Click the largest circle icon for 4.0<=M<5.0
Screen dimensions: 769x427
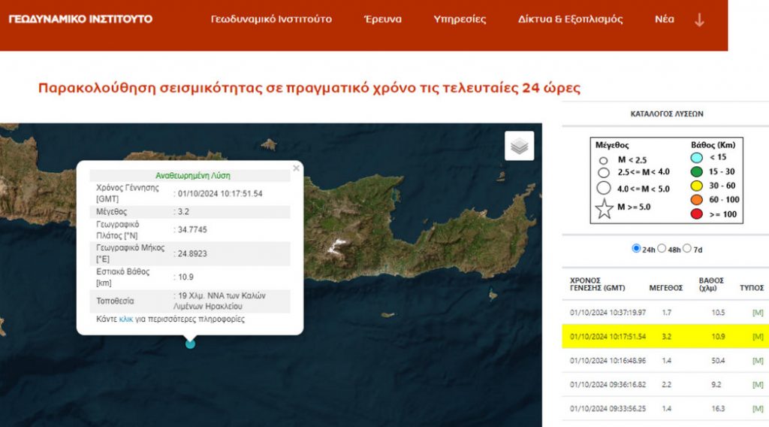pos(604,188)
